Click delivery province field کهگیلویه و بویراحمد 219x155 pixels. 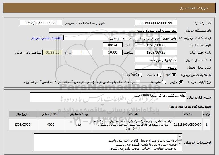pyautogui.click(x=156, y=60)
